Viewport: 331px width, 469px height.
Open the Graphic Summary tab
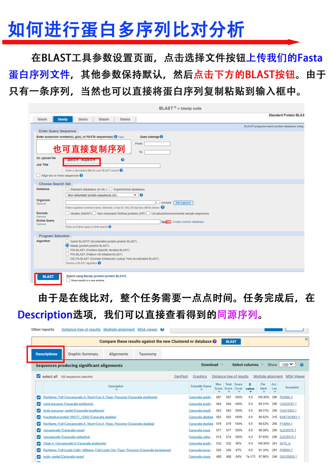83,354
